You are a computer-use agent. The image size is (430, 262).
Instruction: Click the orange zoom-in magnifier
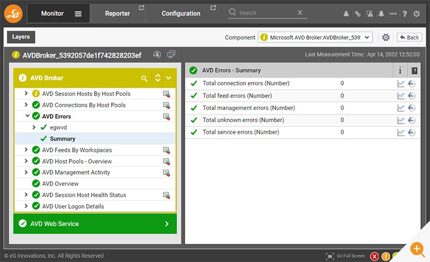point(417,249)
